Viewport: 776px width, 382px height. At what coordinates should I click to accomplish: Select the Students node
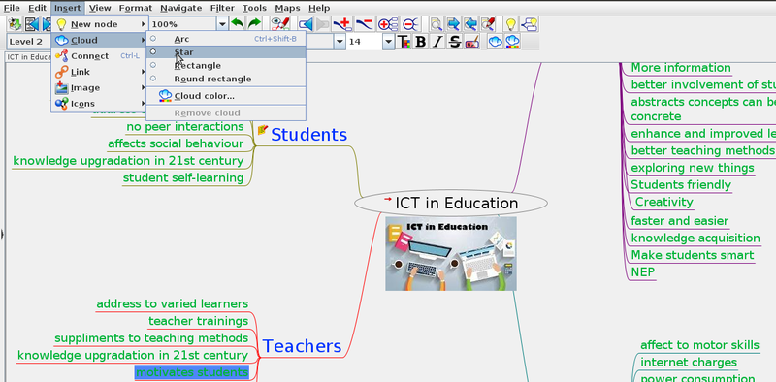pos(308,135)
